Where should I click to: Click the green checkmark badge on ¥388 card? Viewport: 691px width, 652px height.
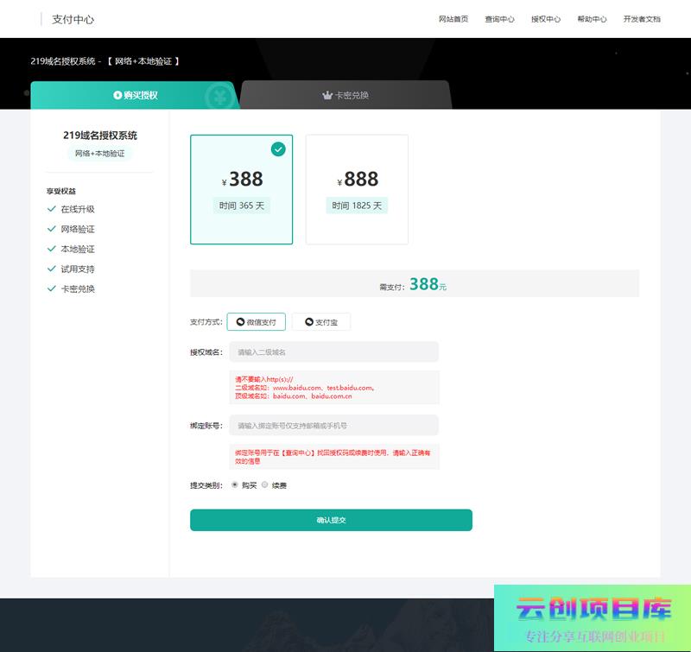(278, 149)
